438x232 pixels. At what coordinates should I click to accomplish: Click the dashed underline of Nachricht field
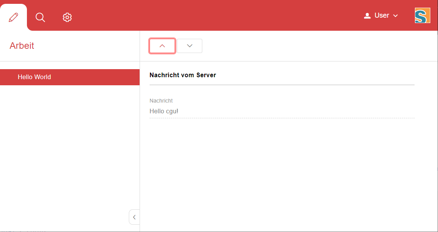(x=281, y=118)
